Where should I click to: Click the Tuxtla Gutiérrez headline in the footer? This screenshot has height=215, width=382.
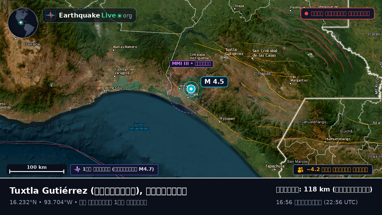pos(98,191)
